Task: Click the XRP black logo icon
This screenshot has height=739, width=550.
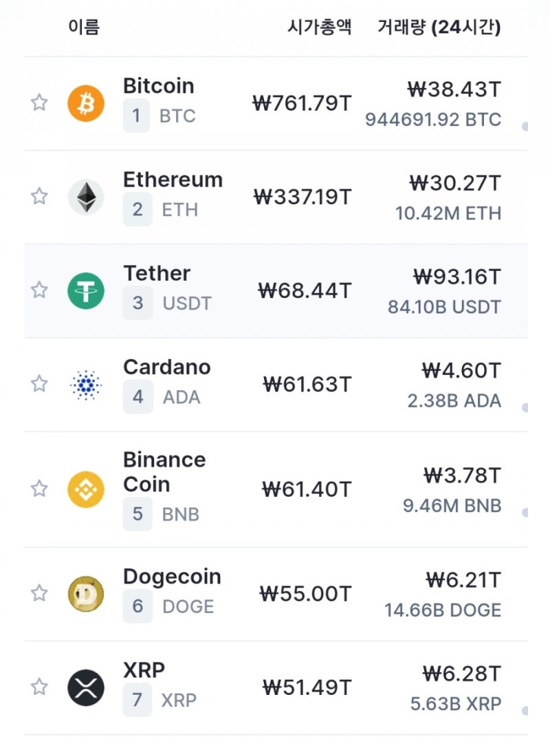Action: (x=86, y=687)
